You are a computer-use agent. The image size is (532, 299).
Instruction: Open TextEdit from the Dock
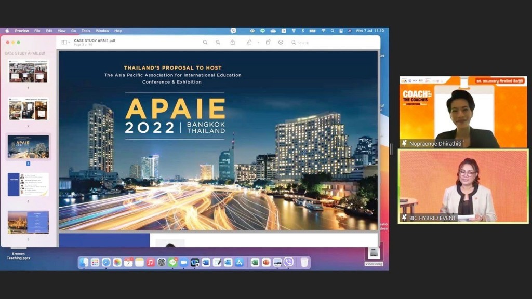pyautogui.click(x=217, y=262)
